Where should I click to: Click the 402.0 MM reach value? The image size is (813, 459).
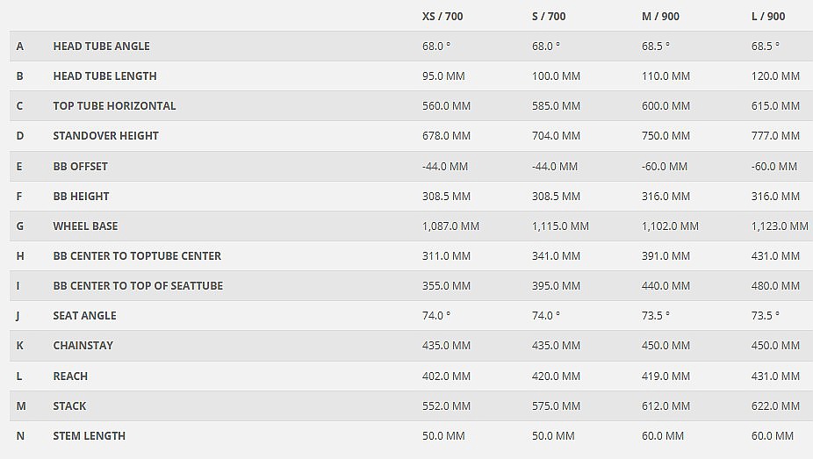pos(446,376)
